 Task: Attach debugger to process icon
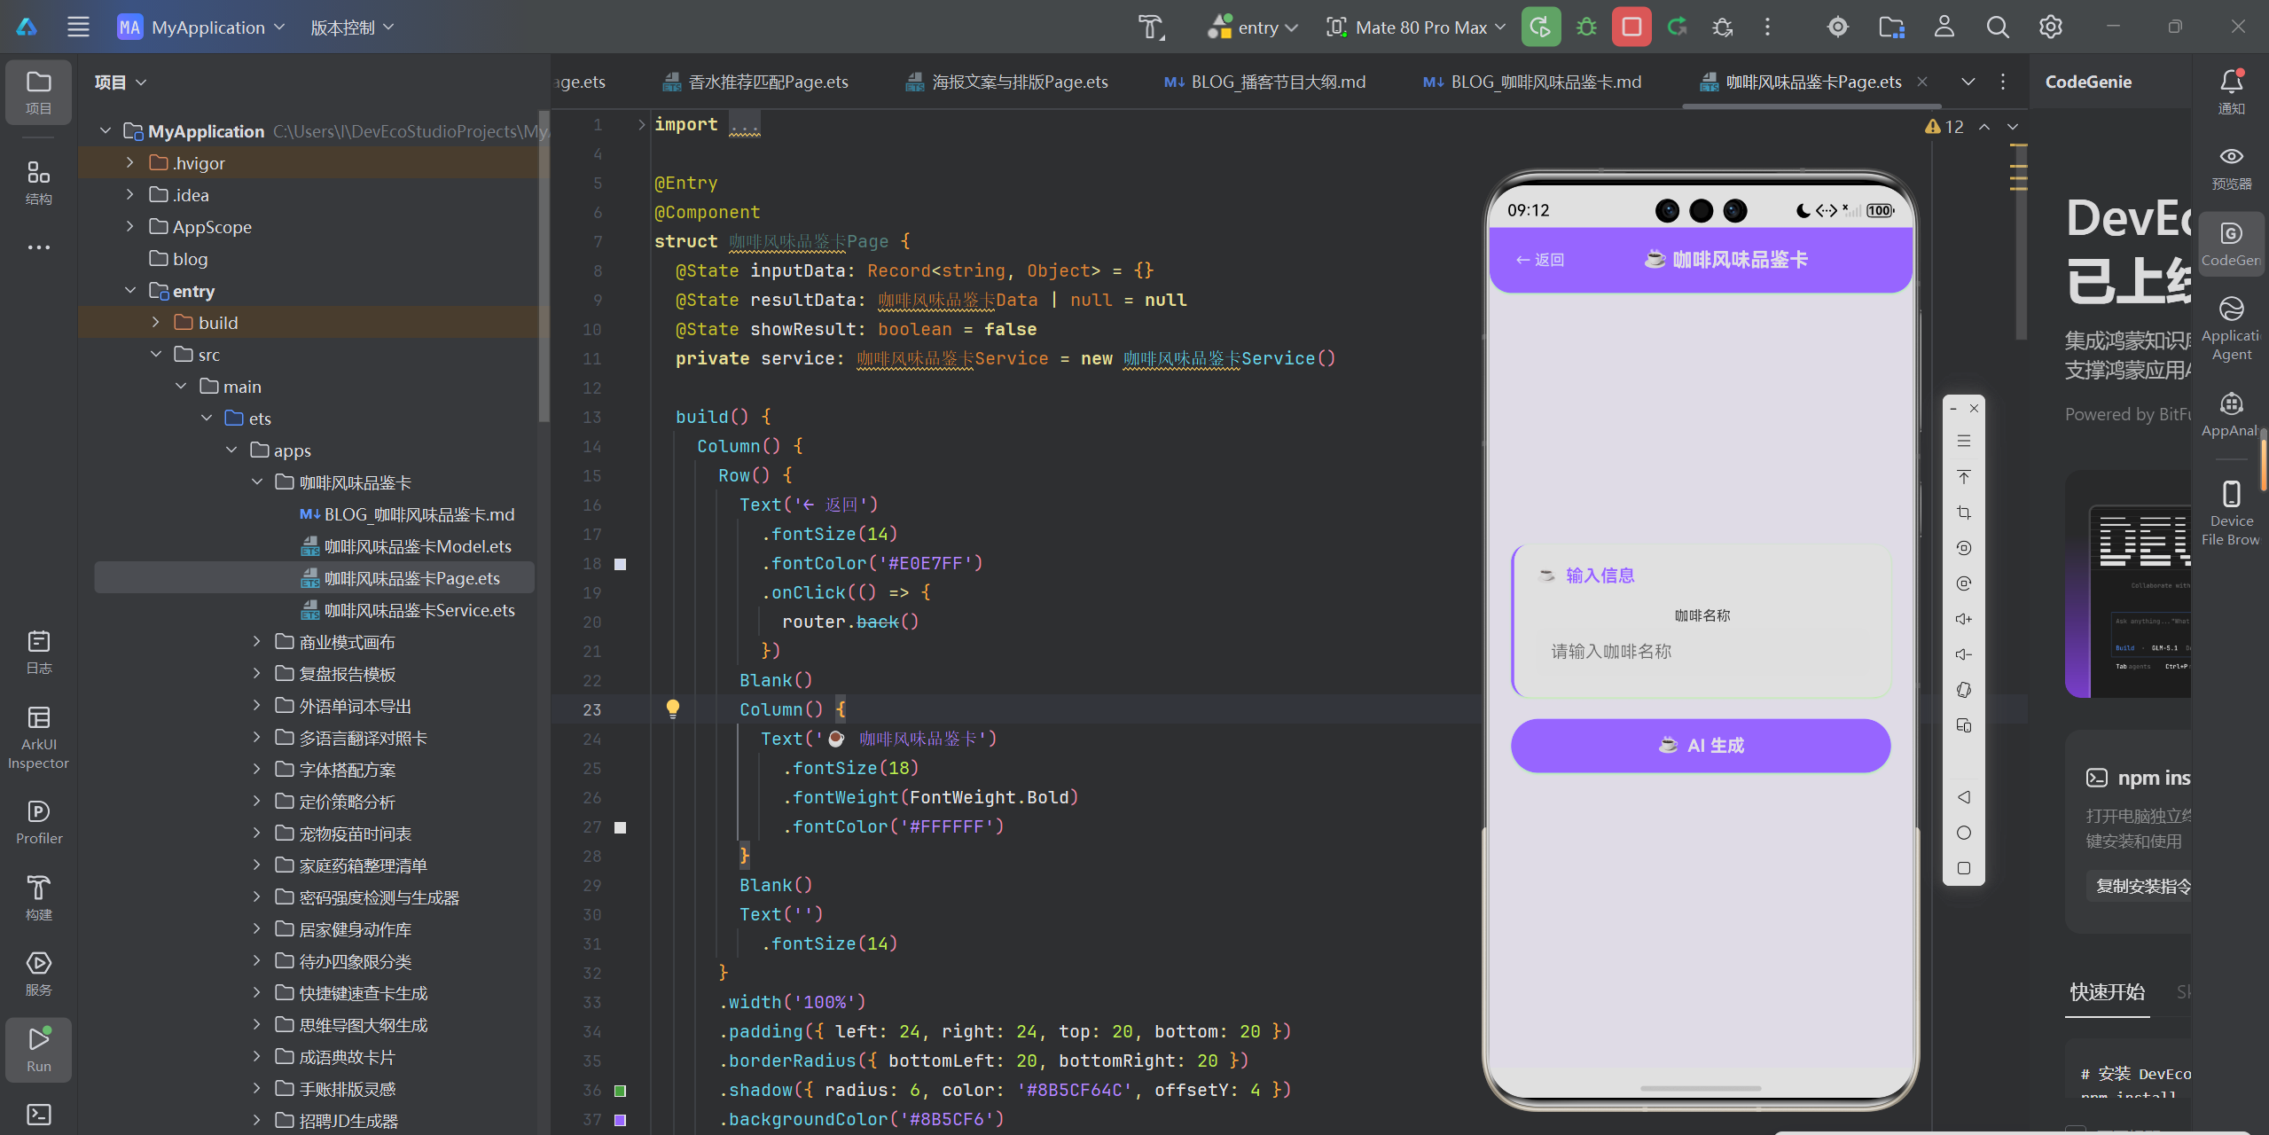click(1722, 27)
